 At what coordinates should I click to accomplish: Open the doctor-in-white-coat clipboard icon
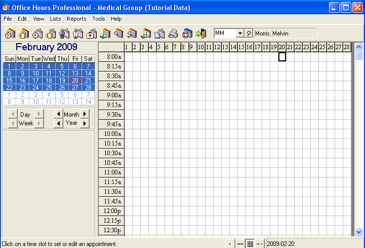78,33
